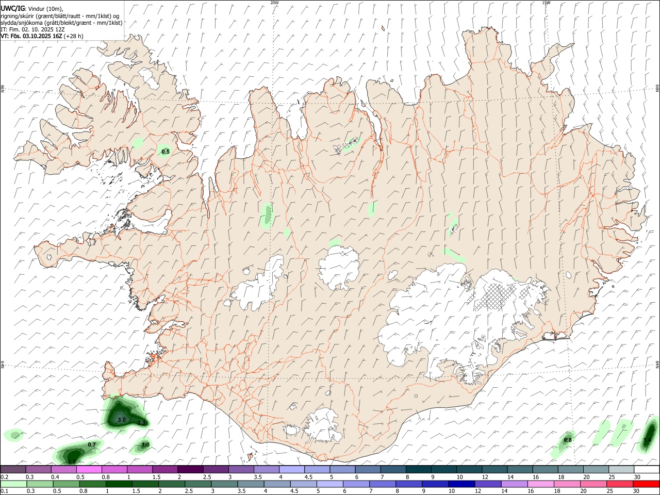Click the 0.5 rain value on the Westfjords
The width and height of the screenshot is (660, 495).
tap(166, 152)
